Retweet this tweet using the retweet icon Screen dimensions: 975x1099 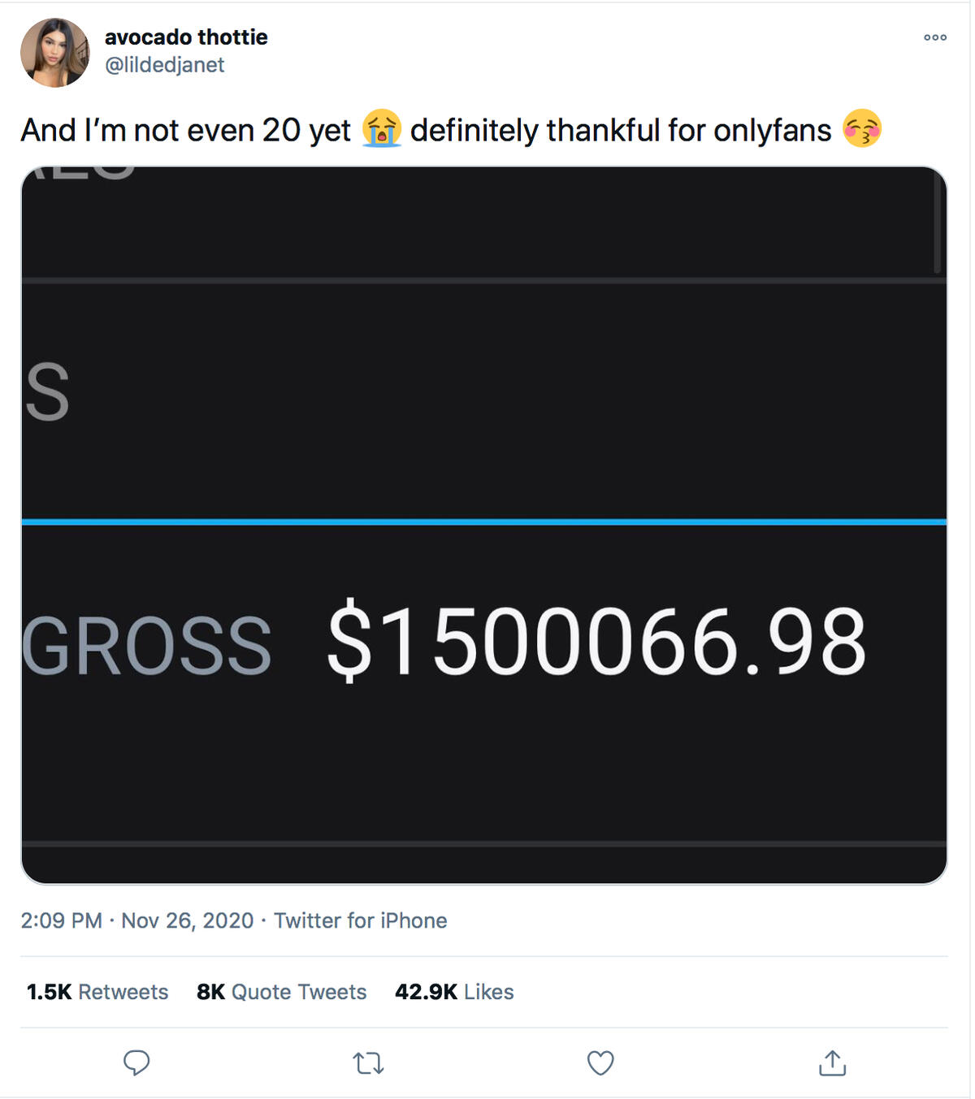point(368,1062)
